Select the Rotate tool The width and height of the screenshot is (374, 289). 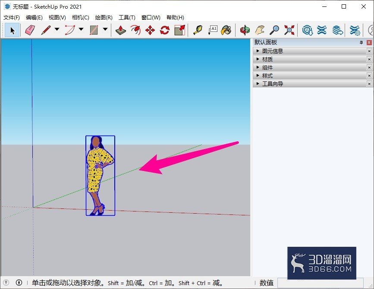coord(165,30)
